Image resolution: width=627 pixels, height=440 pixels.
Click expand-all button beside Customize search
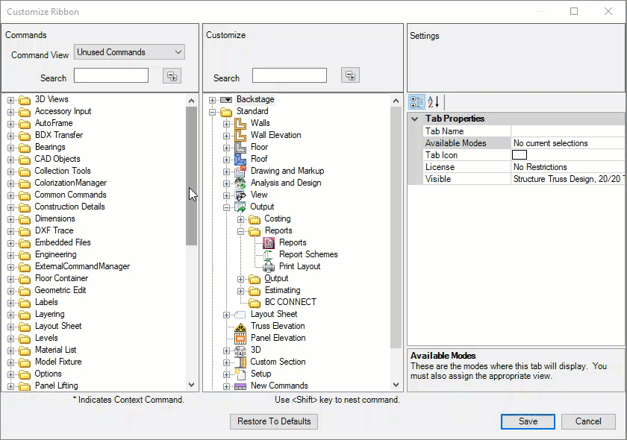click(350, 75)
